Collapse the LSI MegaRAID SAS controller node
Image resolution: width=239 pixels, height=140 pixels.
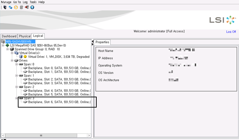pos(3,45)
